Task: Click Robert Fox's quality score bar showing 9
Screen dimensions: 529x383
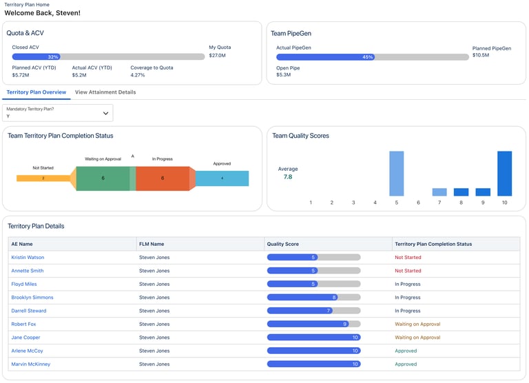Action: [314, 324]
